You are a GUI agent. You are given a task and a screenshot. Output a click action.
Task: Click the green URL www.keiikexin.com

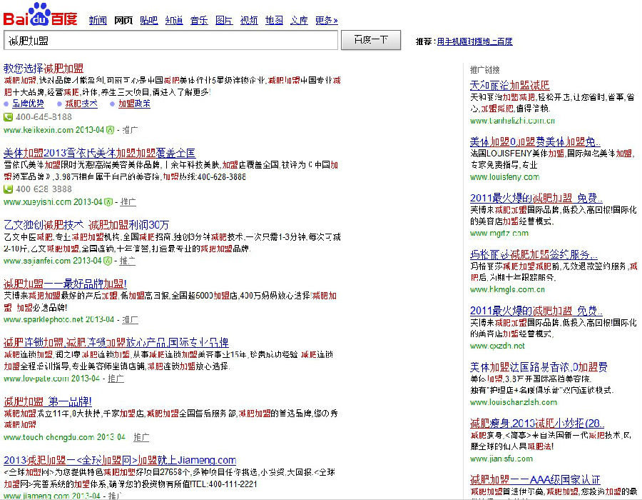point(39,130)
